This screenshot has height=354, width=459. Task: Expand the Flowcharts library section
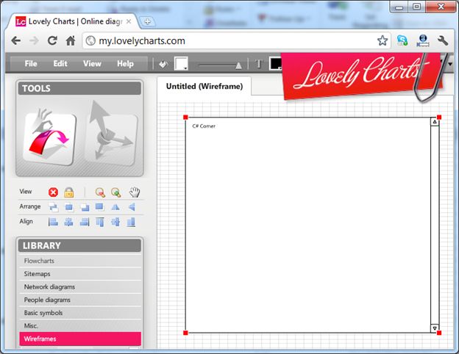pos(80,261)
